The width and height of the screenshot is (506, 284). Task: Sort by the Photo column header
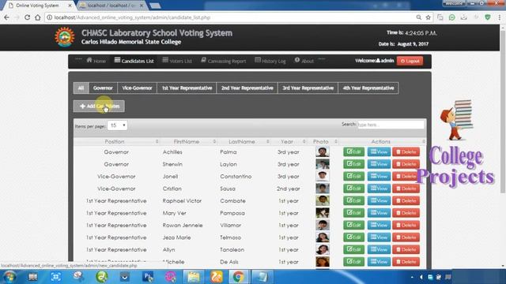click(x=323, y=141)
